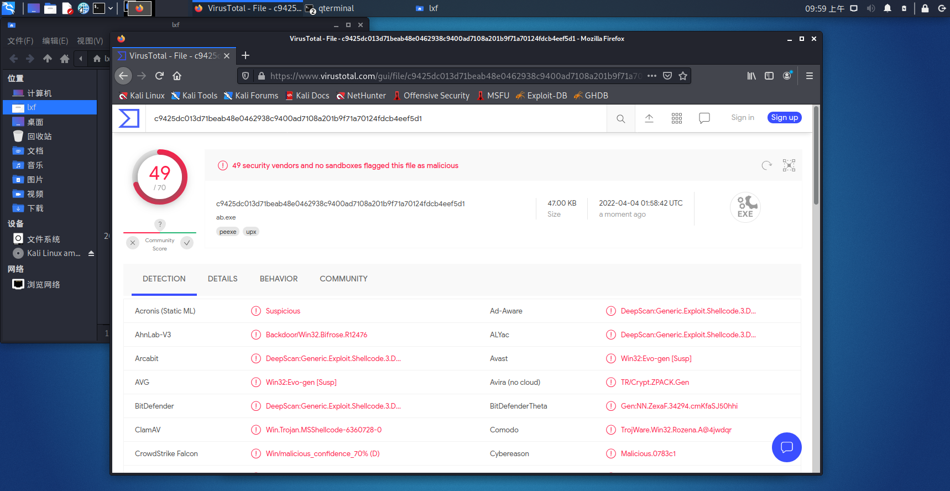950x491 pixels.
Task: Click the VirusTotal logo
Action: point(129,118)
